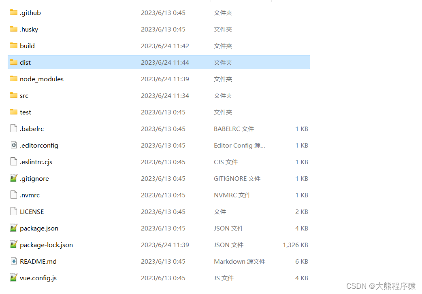Image resolution: width=422 pixels, height=294 pixels.
Task: Open the src folder icon
Action: (x=13, y=95)
